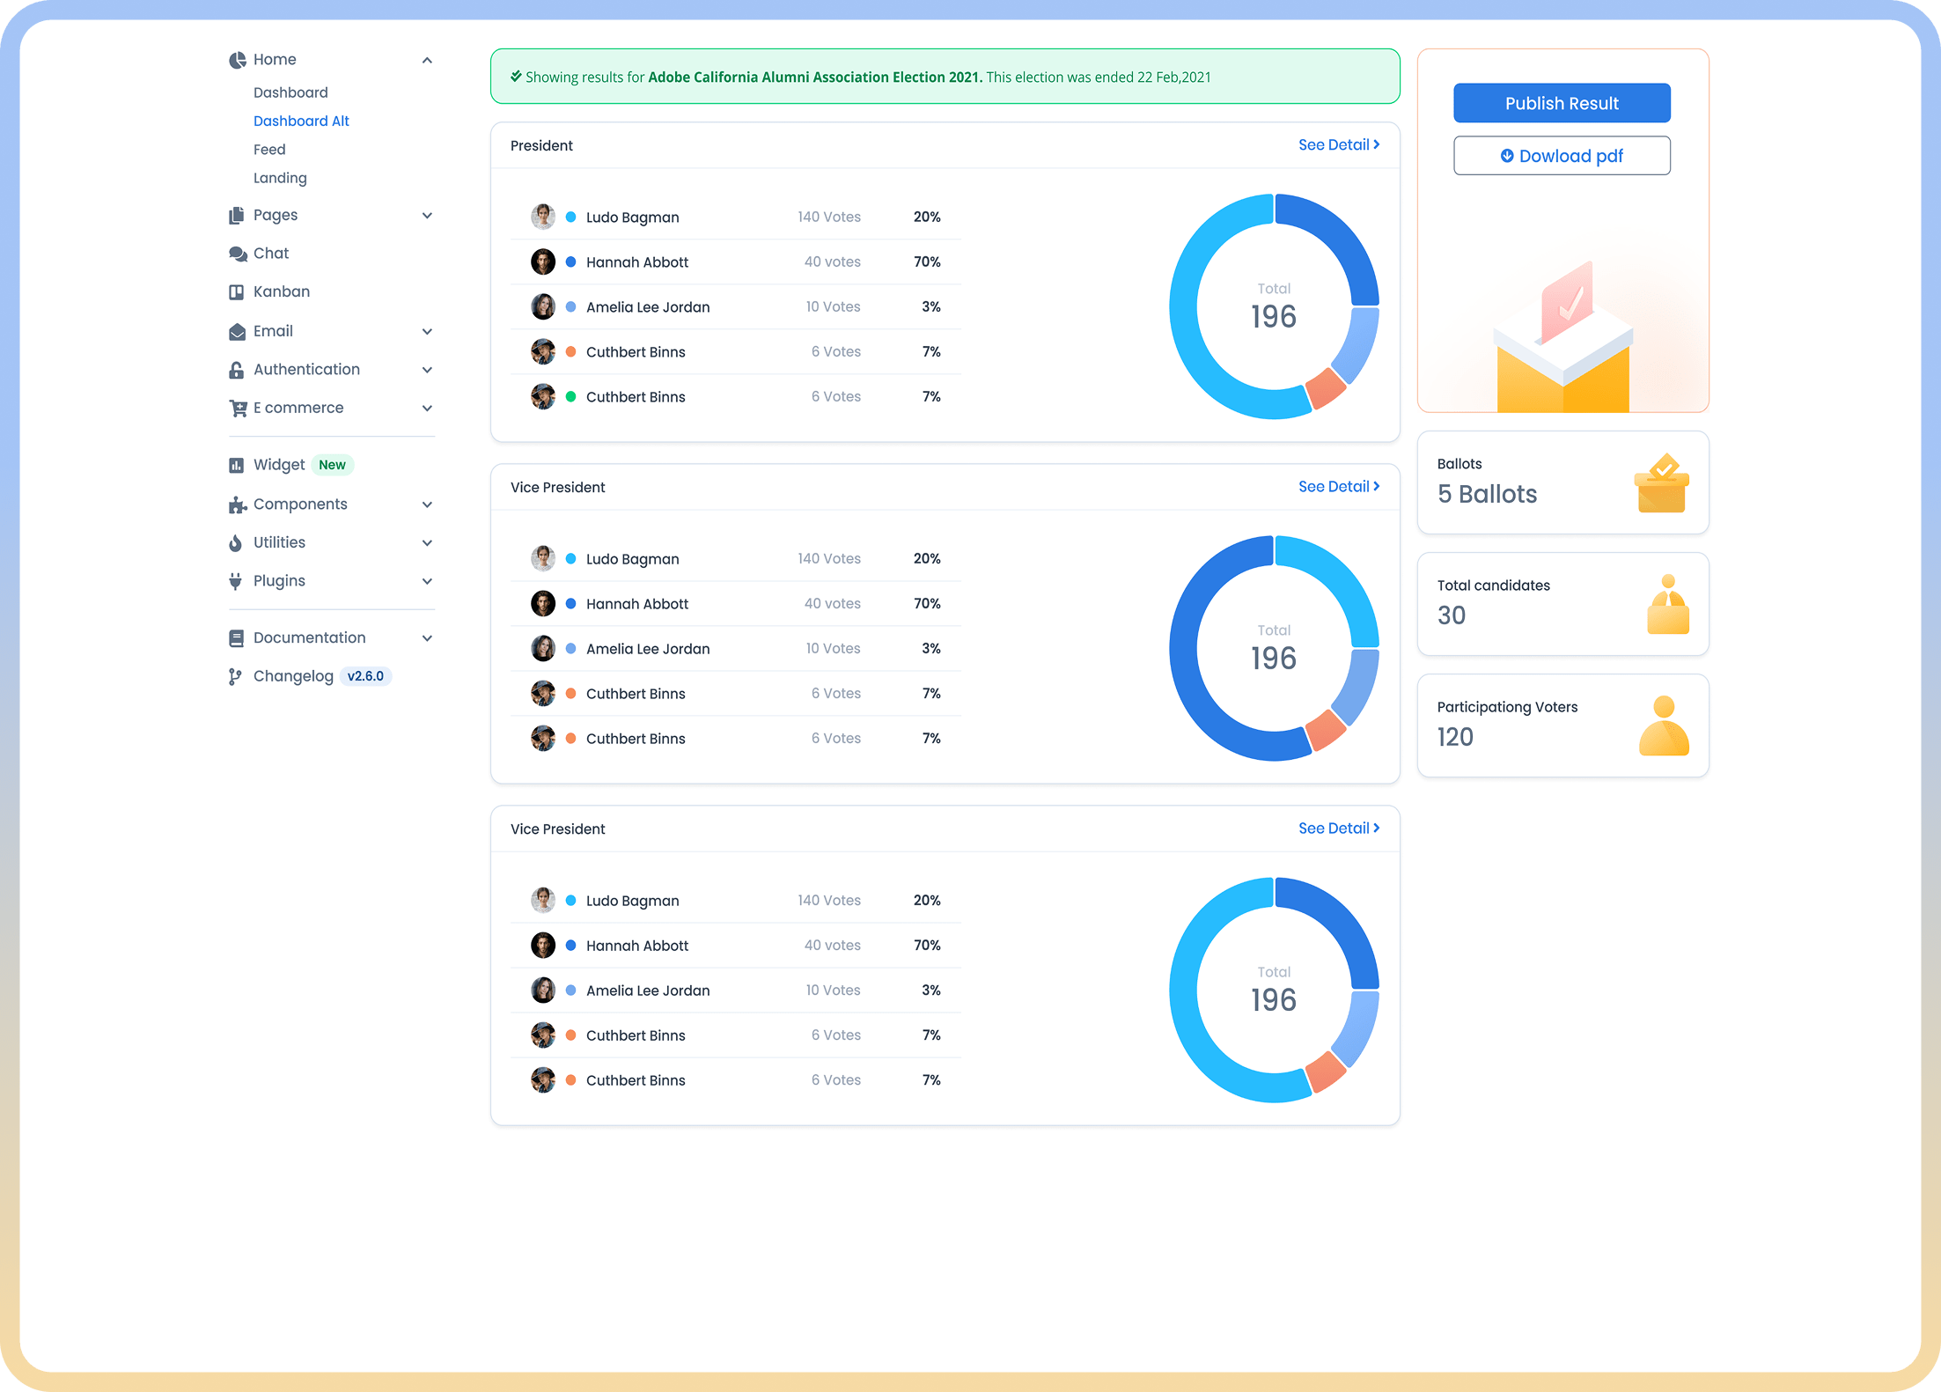1941x1392 pixels.
Task: Expand the Pages submenu arrow
Action: (x=427, y=216)
